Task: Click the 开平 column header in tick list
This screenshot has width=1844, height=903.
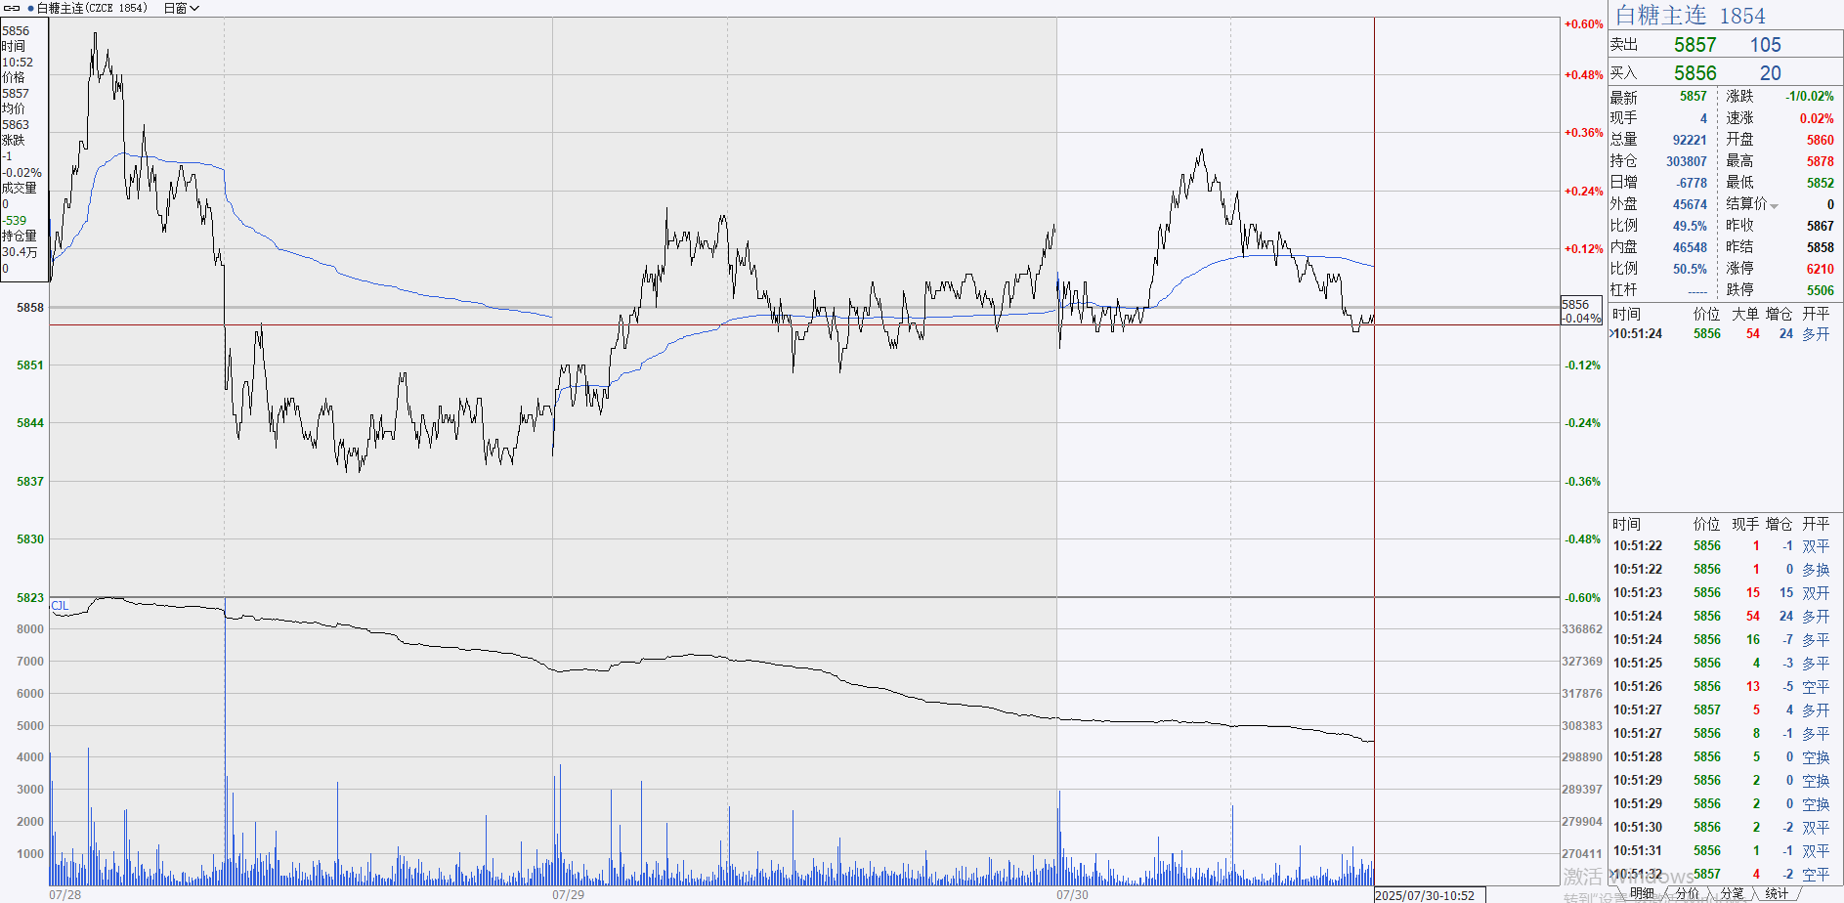Action: tap(1816, 525)
